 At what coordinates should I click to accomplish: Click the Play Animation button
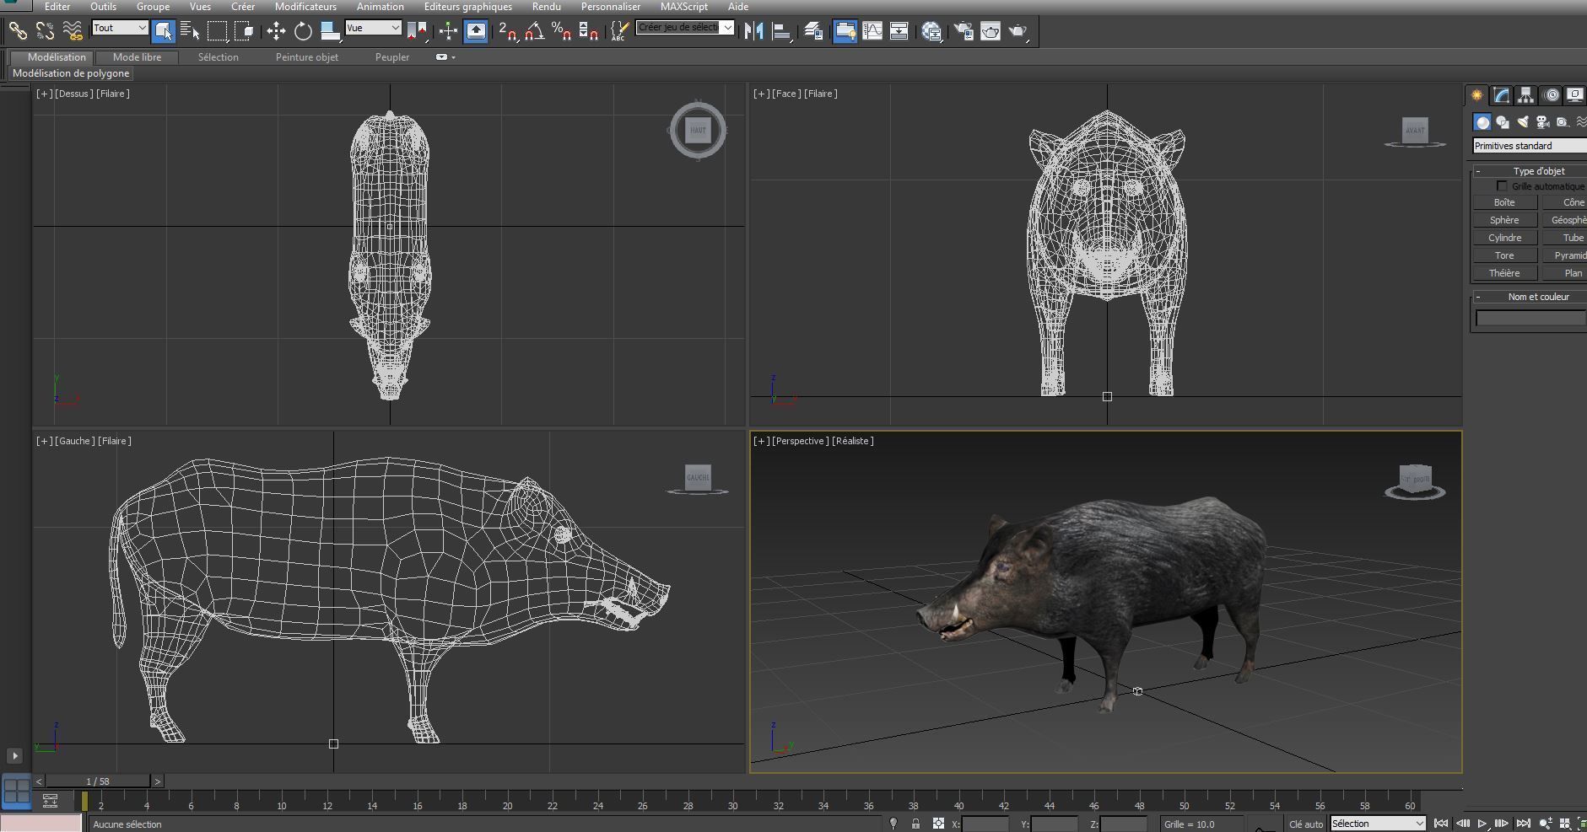[1482, 824]
